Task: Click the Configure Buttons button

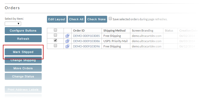Action: tap(23, 31)
